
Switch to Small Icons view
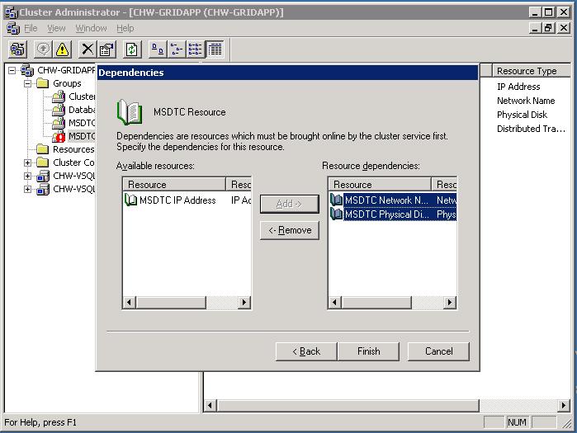click(177, 49)
